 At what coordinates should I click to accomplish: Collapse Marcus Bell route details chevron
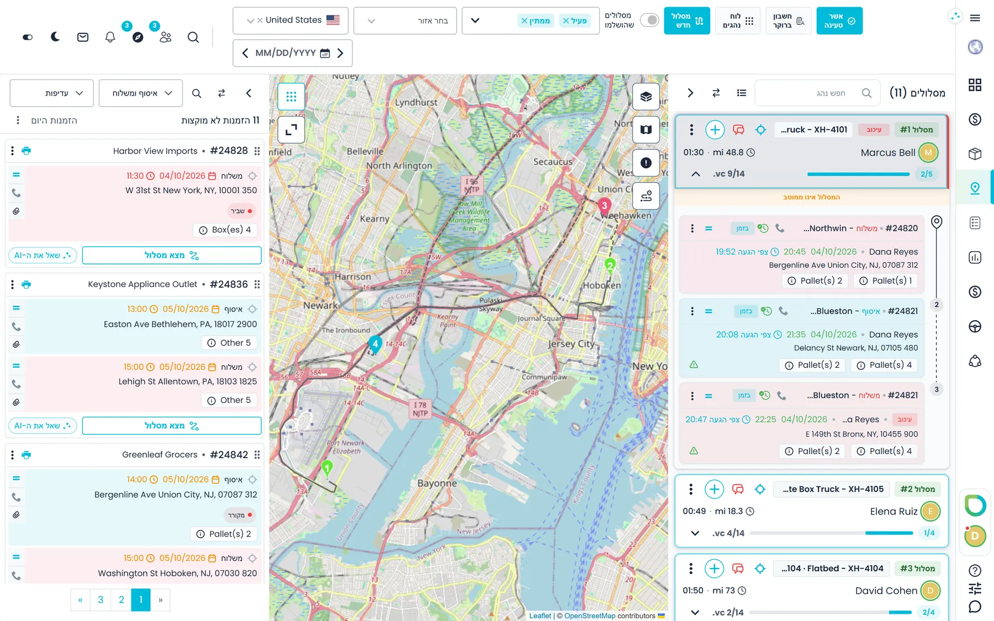(x=696, y=174)
